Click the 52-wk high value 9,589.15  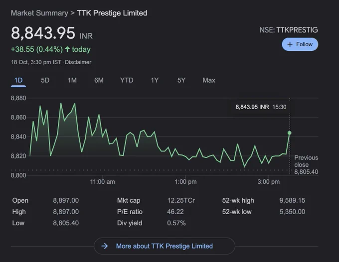(292, 200)
